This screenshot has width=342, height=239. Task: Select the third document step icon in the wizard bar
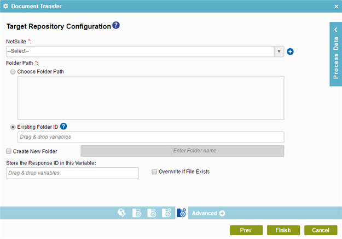(152, 213)
